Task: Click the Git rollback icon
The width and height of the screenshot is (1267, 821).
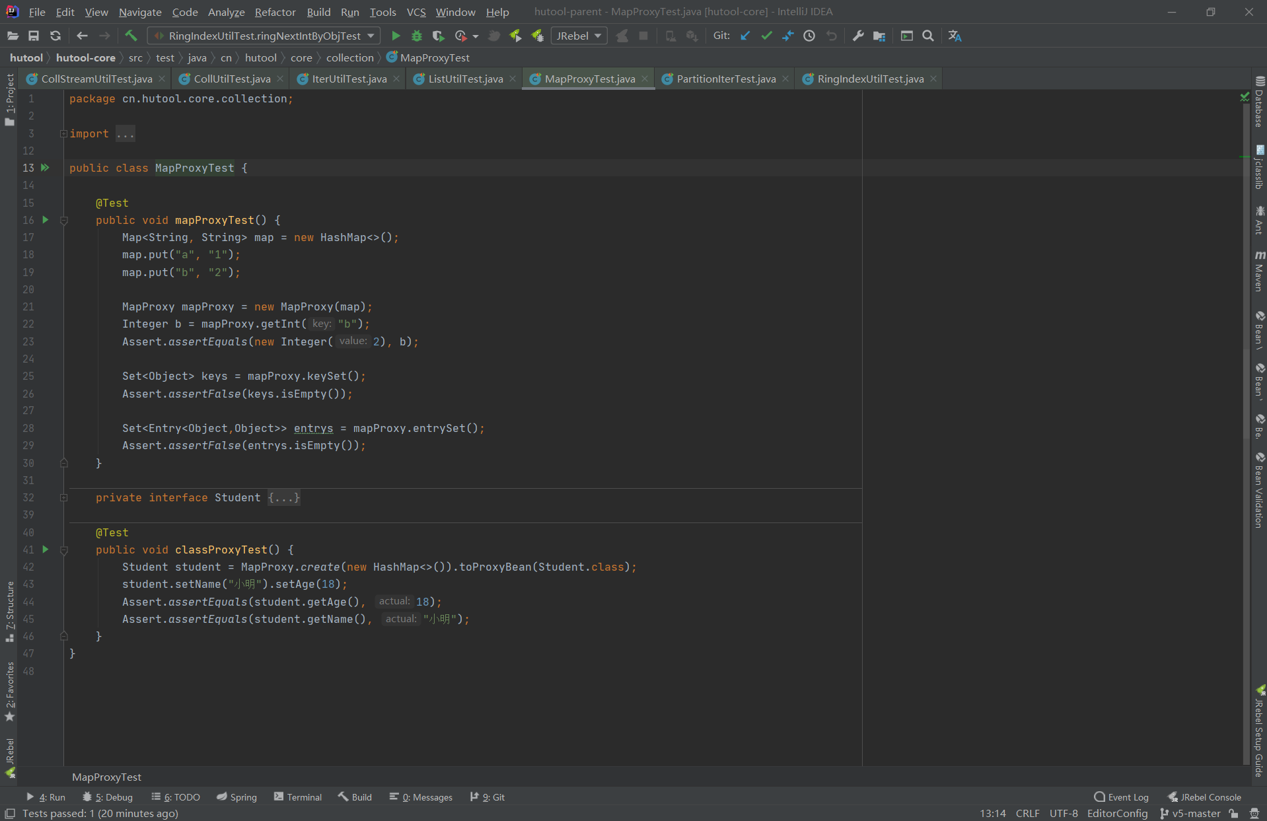Action: point(831,36)
